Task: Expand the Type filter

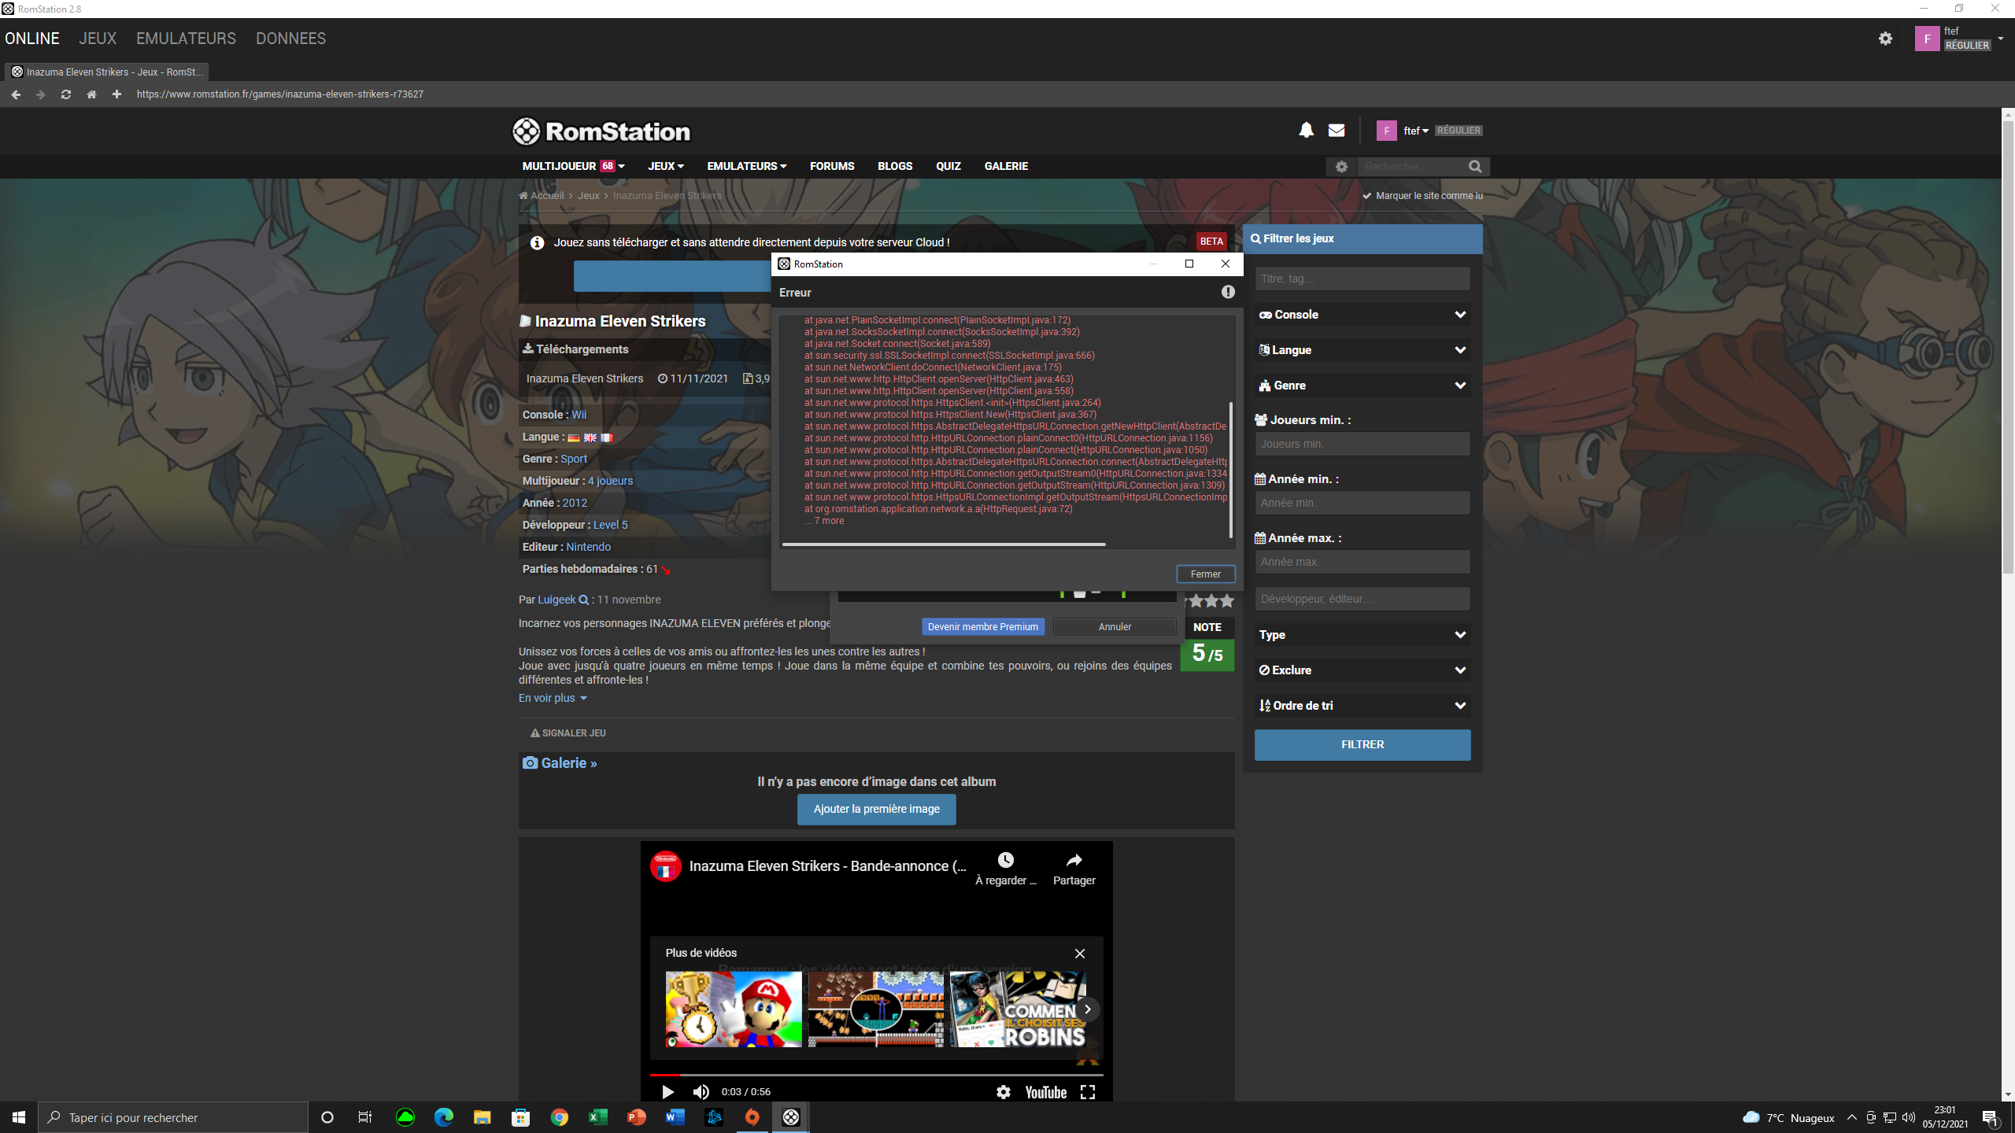Action: point(1362,635)
